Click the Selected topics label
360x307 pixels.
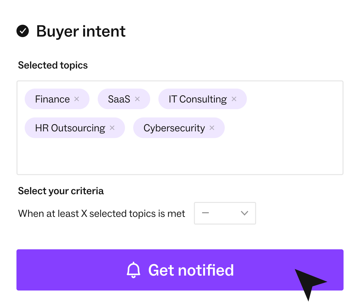pyautogui.click(x=53, y=65)
